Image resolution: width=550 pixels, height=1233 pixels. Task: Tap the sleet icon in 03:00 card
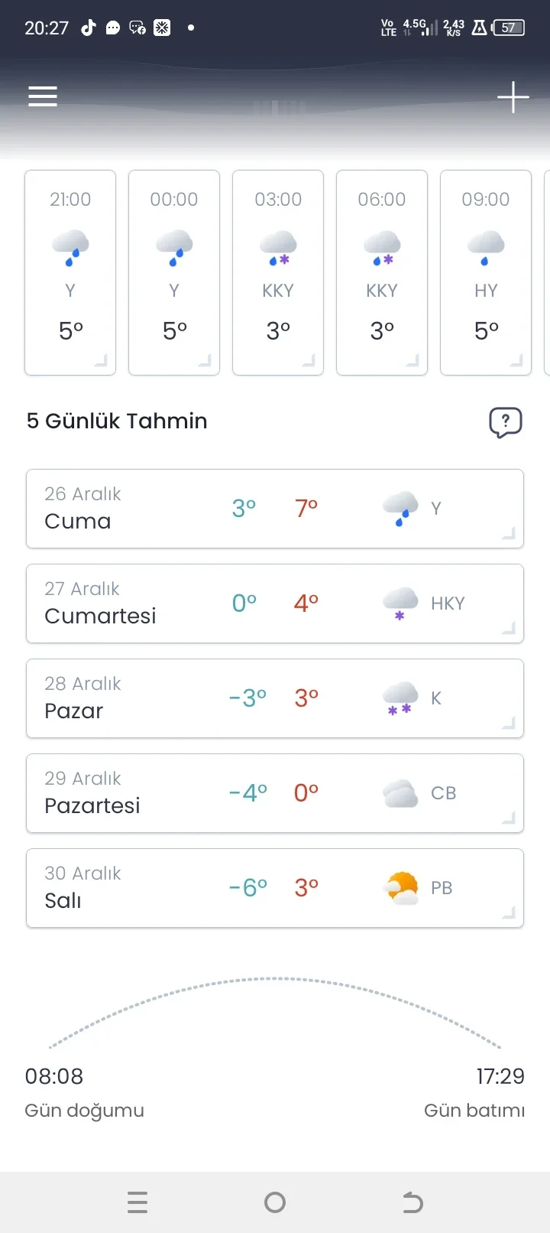click(278, 247)
